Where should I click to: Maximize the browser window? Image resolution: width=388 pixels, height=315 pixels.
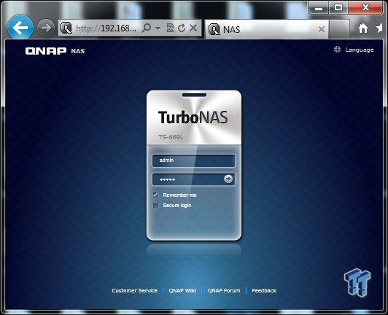338,8
